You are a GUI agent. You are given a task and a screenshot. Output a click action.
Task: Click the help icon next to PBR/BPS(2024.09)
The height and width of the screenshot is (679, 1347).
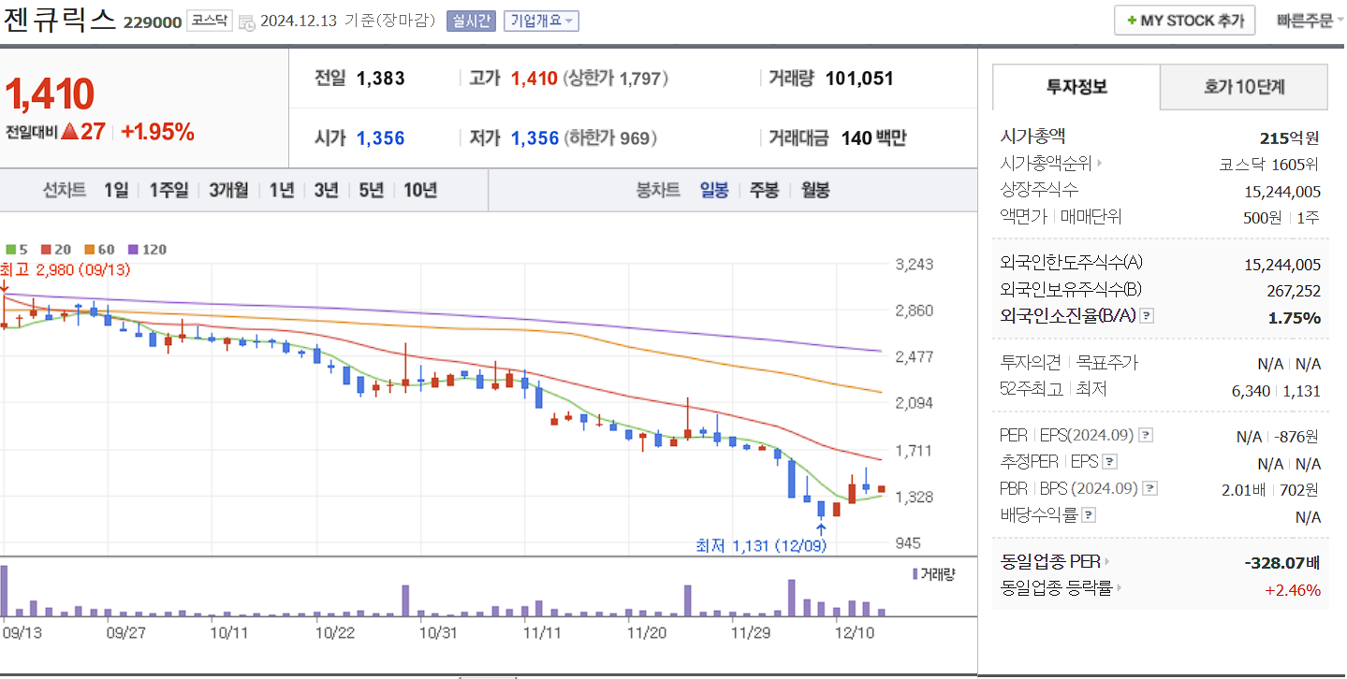click(x=1149, y=487)
